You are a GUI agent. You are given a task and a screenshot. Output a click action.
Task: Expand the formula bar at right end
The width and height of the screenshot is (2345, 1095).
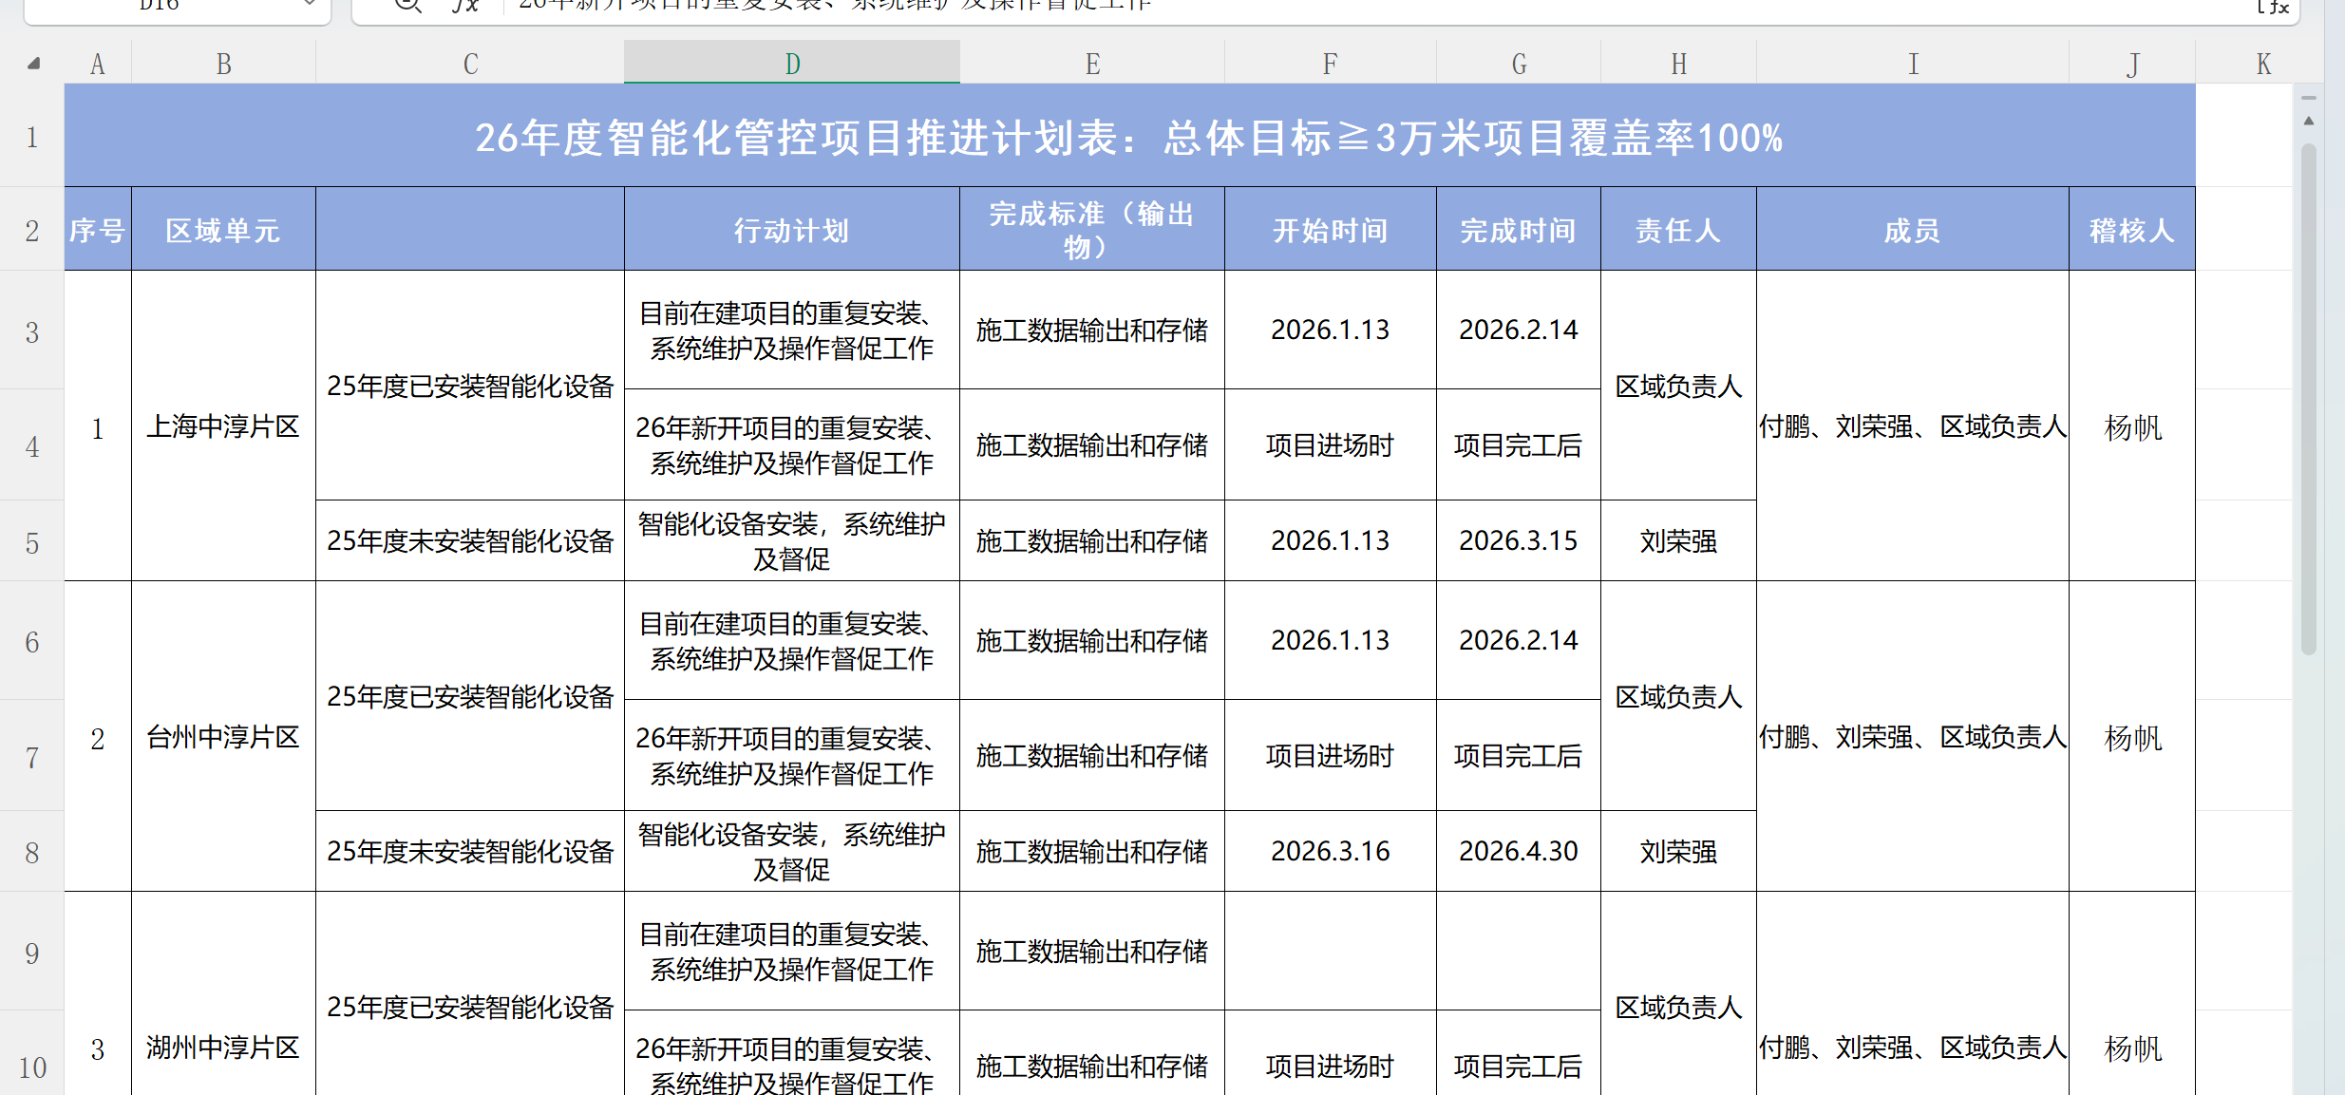tap(2273, 6)
